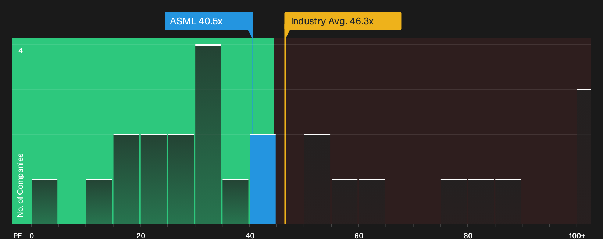The height and width of the screenshot is (239, 603).
Task: Click the dark bar at PE 55-60
Action: pyautogui.click(x=345, y=201)
